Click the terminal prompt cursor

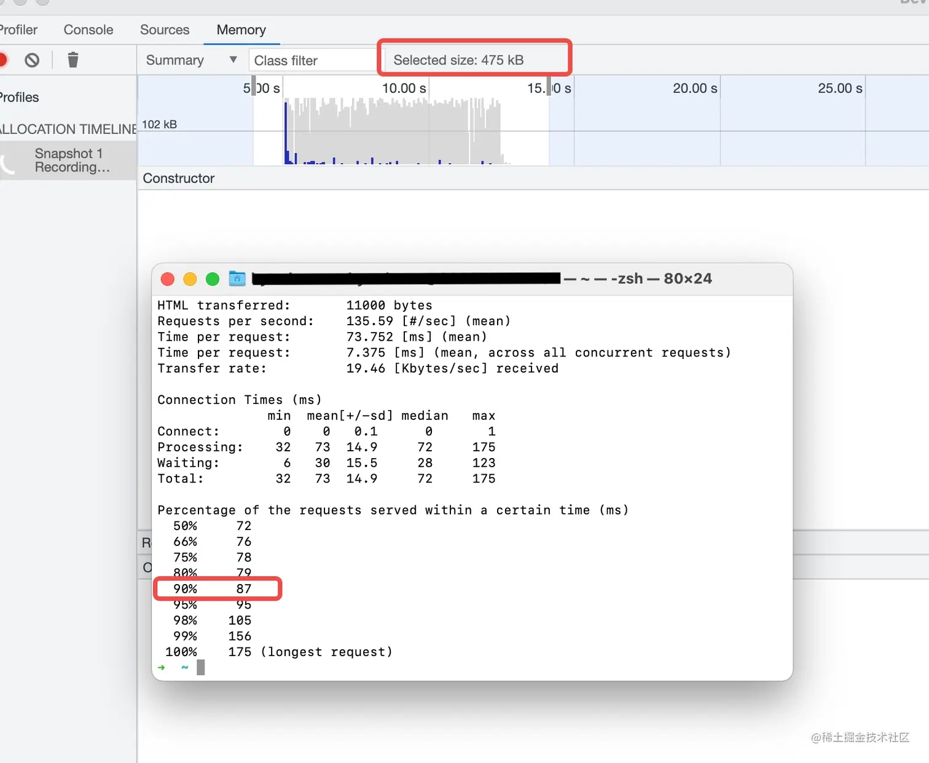[x=200, y=668]
